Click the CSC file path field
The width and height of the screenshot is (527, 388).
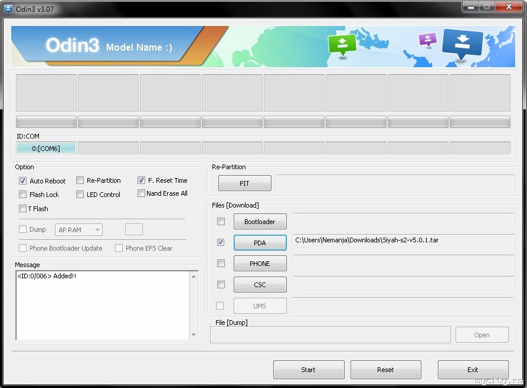404,285
